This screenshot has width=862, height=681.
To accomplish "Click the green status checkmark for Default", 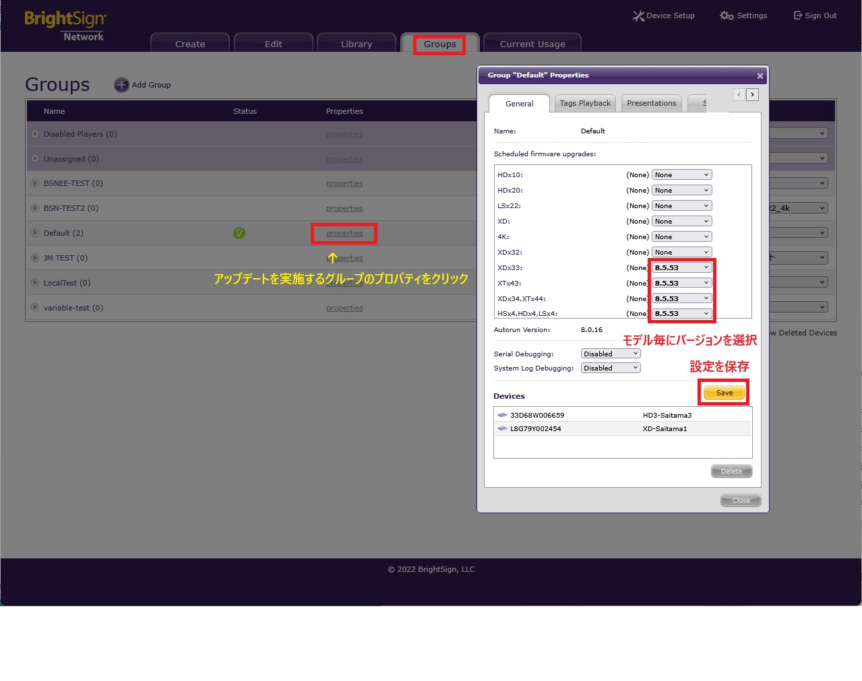I will pyautogui.click(x=239, y=233).
